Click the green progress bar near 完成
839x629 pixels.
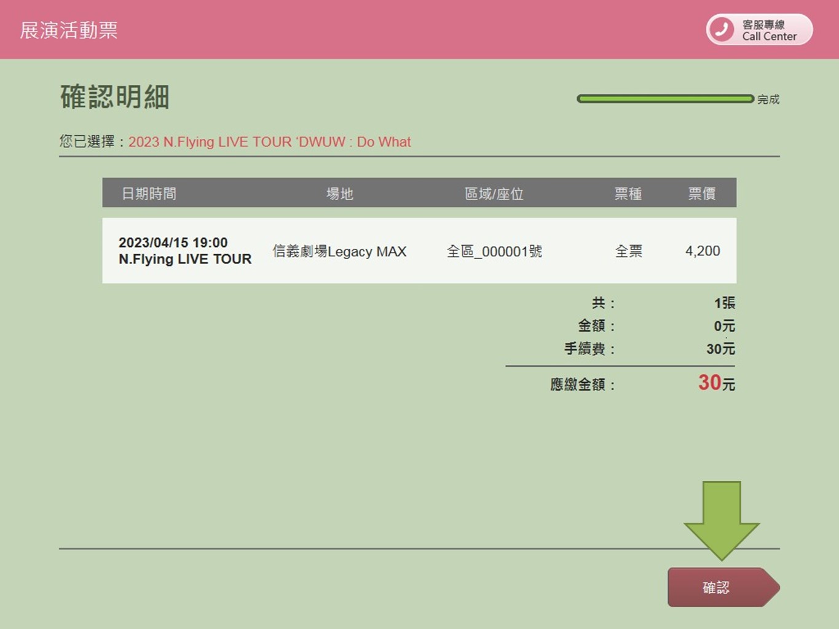pyautogui.click(x=665, y=98)
